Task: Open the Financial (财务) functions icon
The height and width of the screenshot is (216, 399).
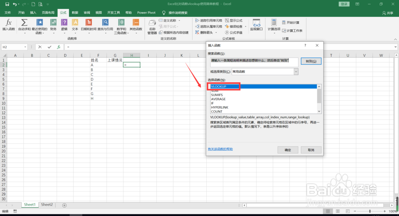Action: point(53,26)
